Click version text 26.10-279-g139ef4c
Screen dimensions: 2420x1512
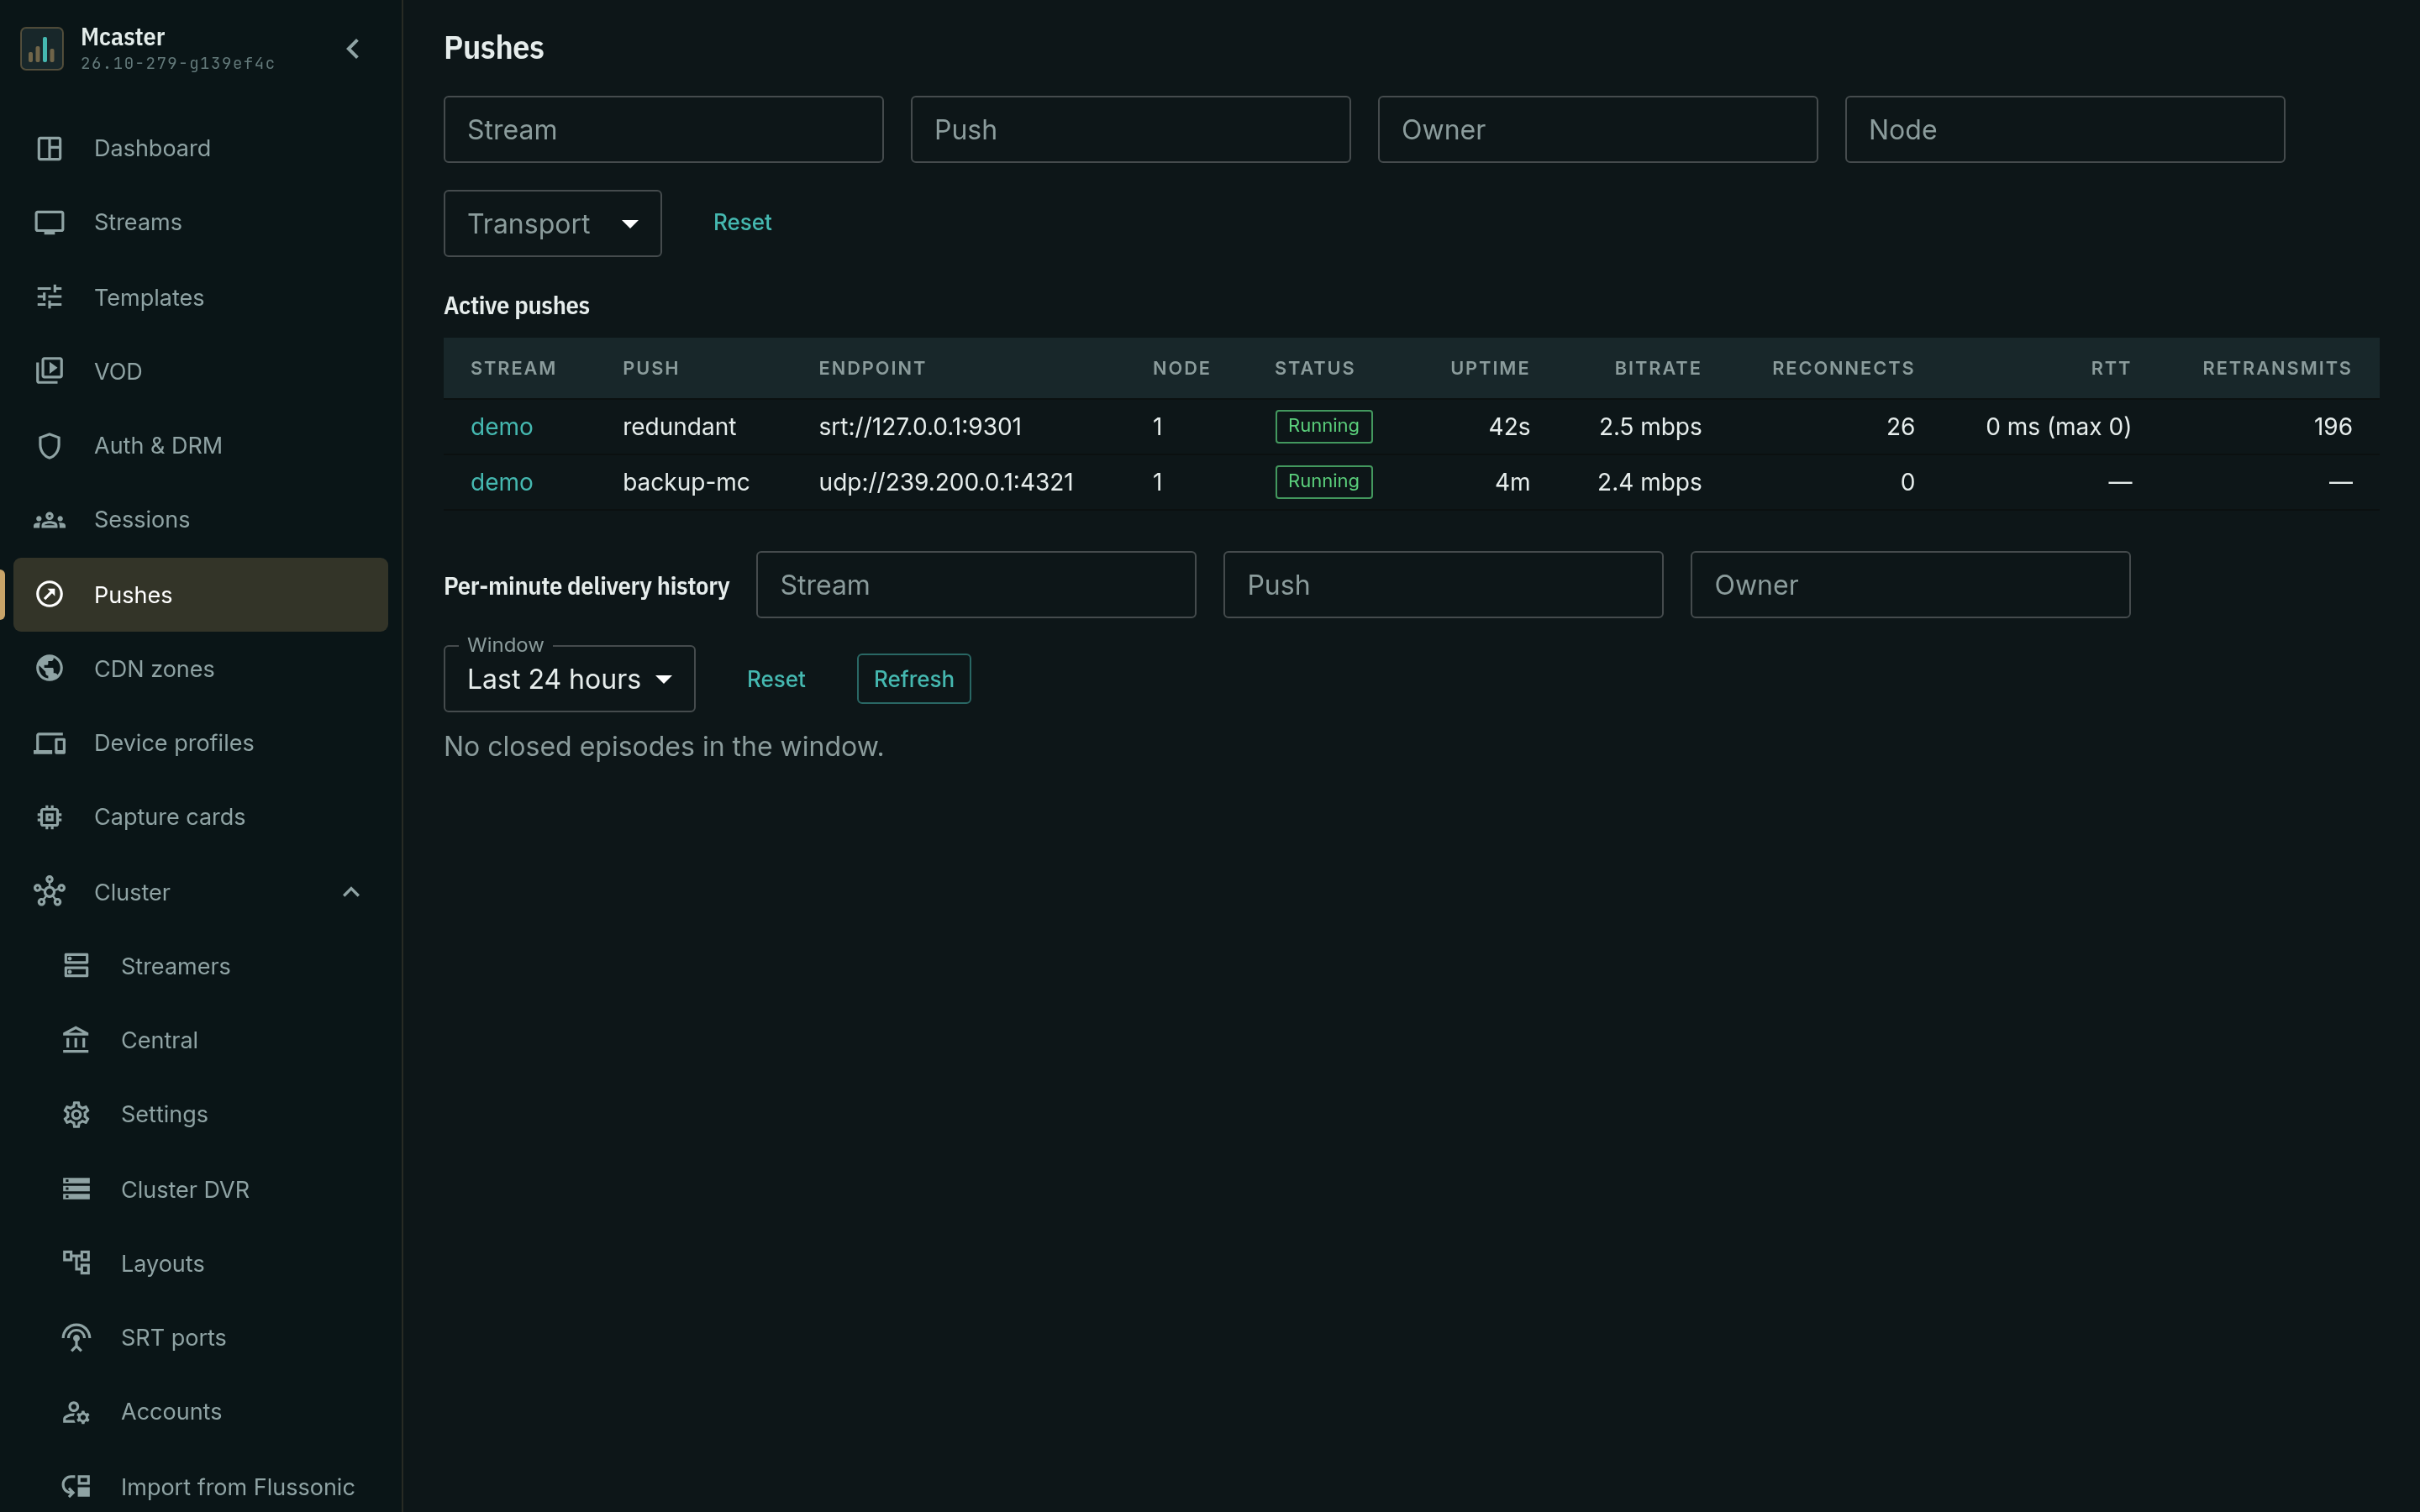(177, 63)
